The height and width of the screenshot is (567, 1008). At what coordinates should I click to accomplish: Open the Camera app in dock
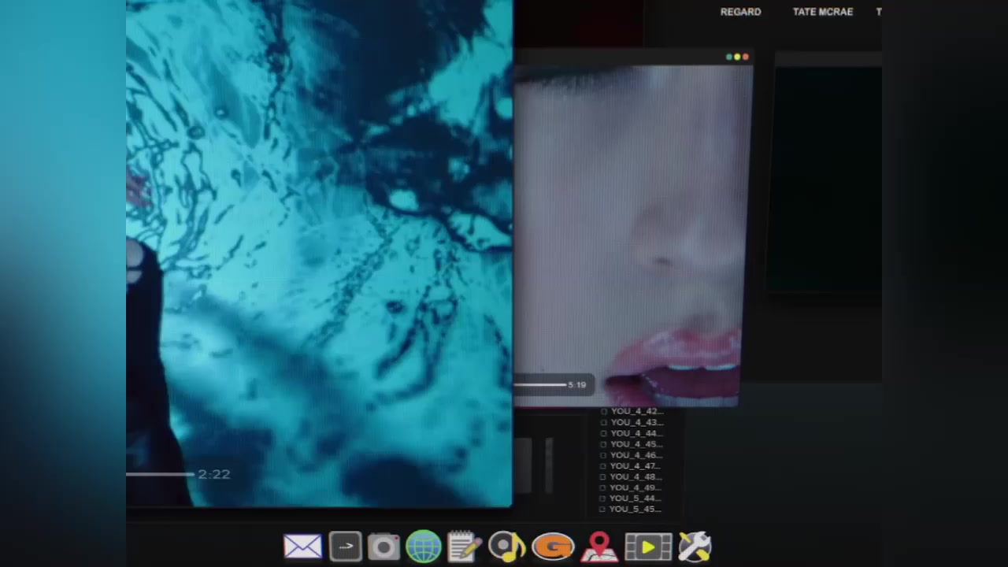(x=384, y=547)
